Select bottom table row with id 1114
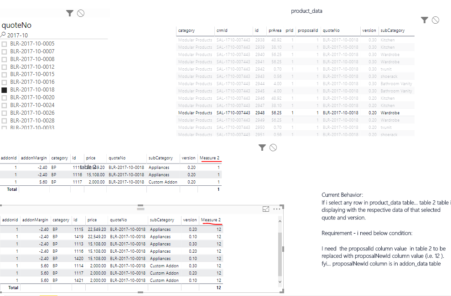 click(112, 266)
